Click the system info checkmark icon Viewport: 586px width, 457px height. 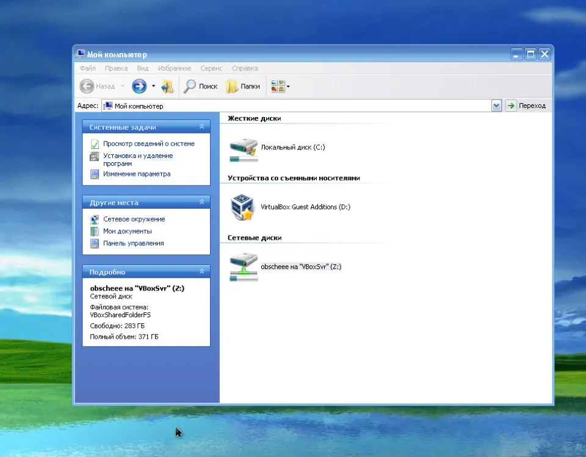tap(95, 144)
